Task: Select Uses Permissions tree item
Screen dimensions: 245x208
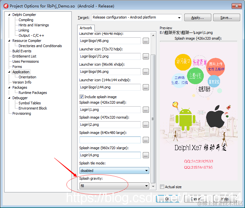Action: 25,61
